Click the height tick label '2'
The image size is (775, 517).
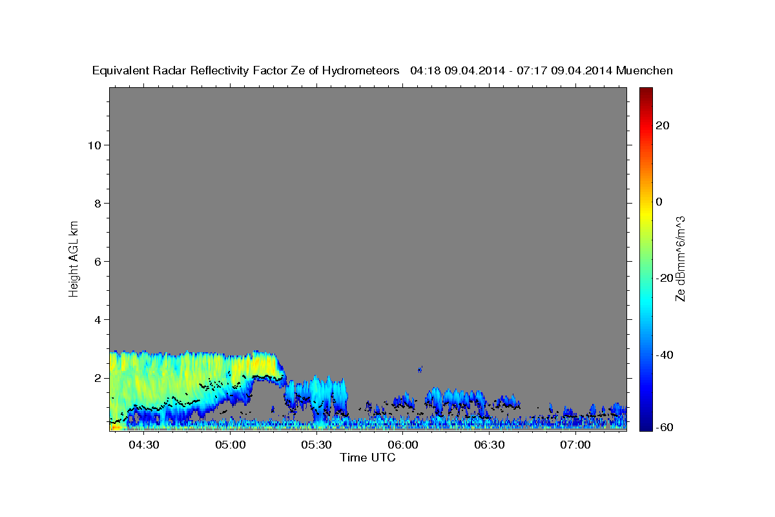[x=99, y=377]
